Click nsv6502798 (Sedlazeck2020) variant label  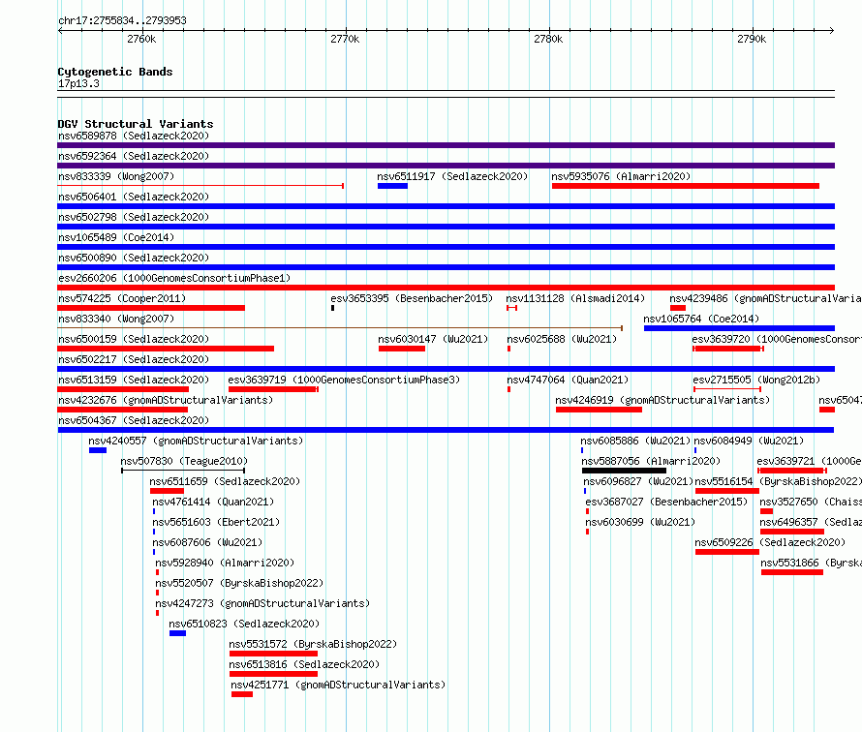(134, 217)
